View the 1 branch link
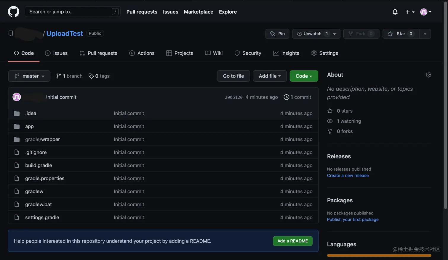Screen dimensions: 448x260 point(69,76)
